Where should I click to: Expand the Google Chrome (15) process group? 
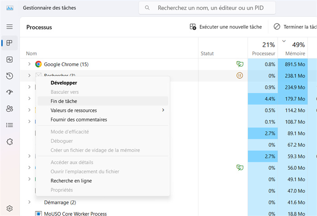(29, 64)
